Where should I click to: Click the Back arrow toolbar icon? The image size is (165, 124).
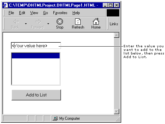(16, 22)
